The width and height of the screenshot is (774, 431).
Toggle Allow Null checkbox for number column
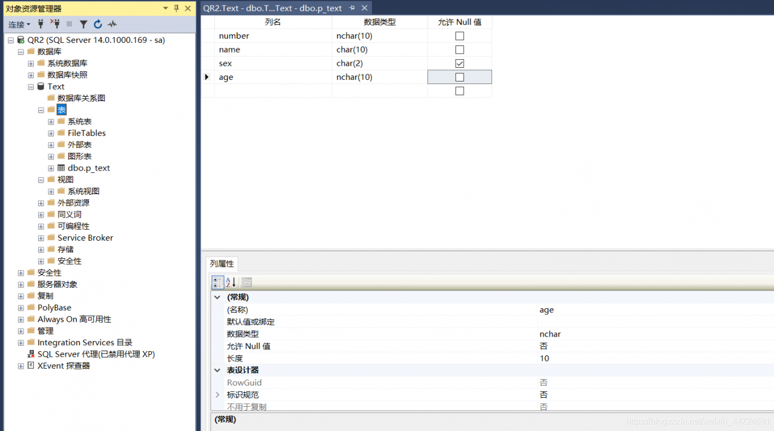(460, 36)
